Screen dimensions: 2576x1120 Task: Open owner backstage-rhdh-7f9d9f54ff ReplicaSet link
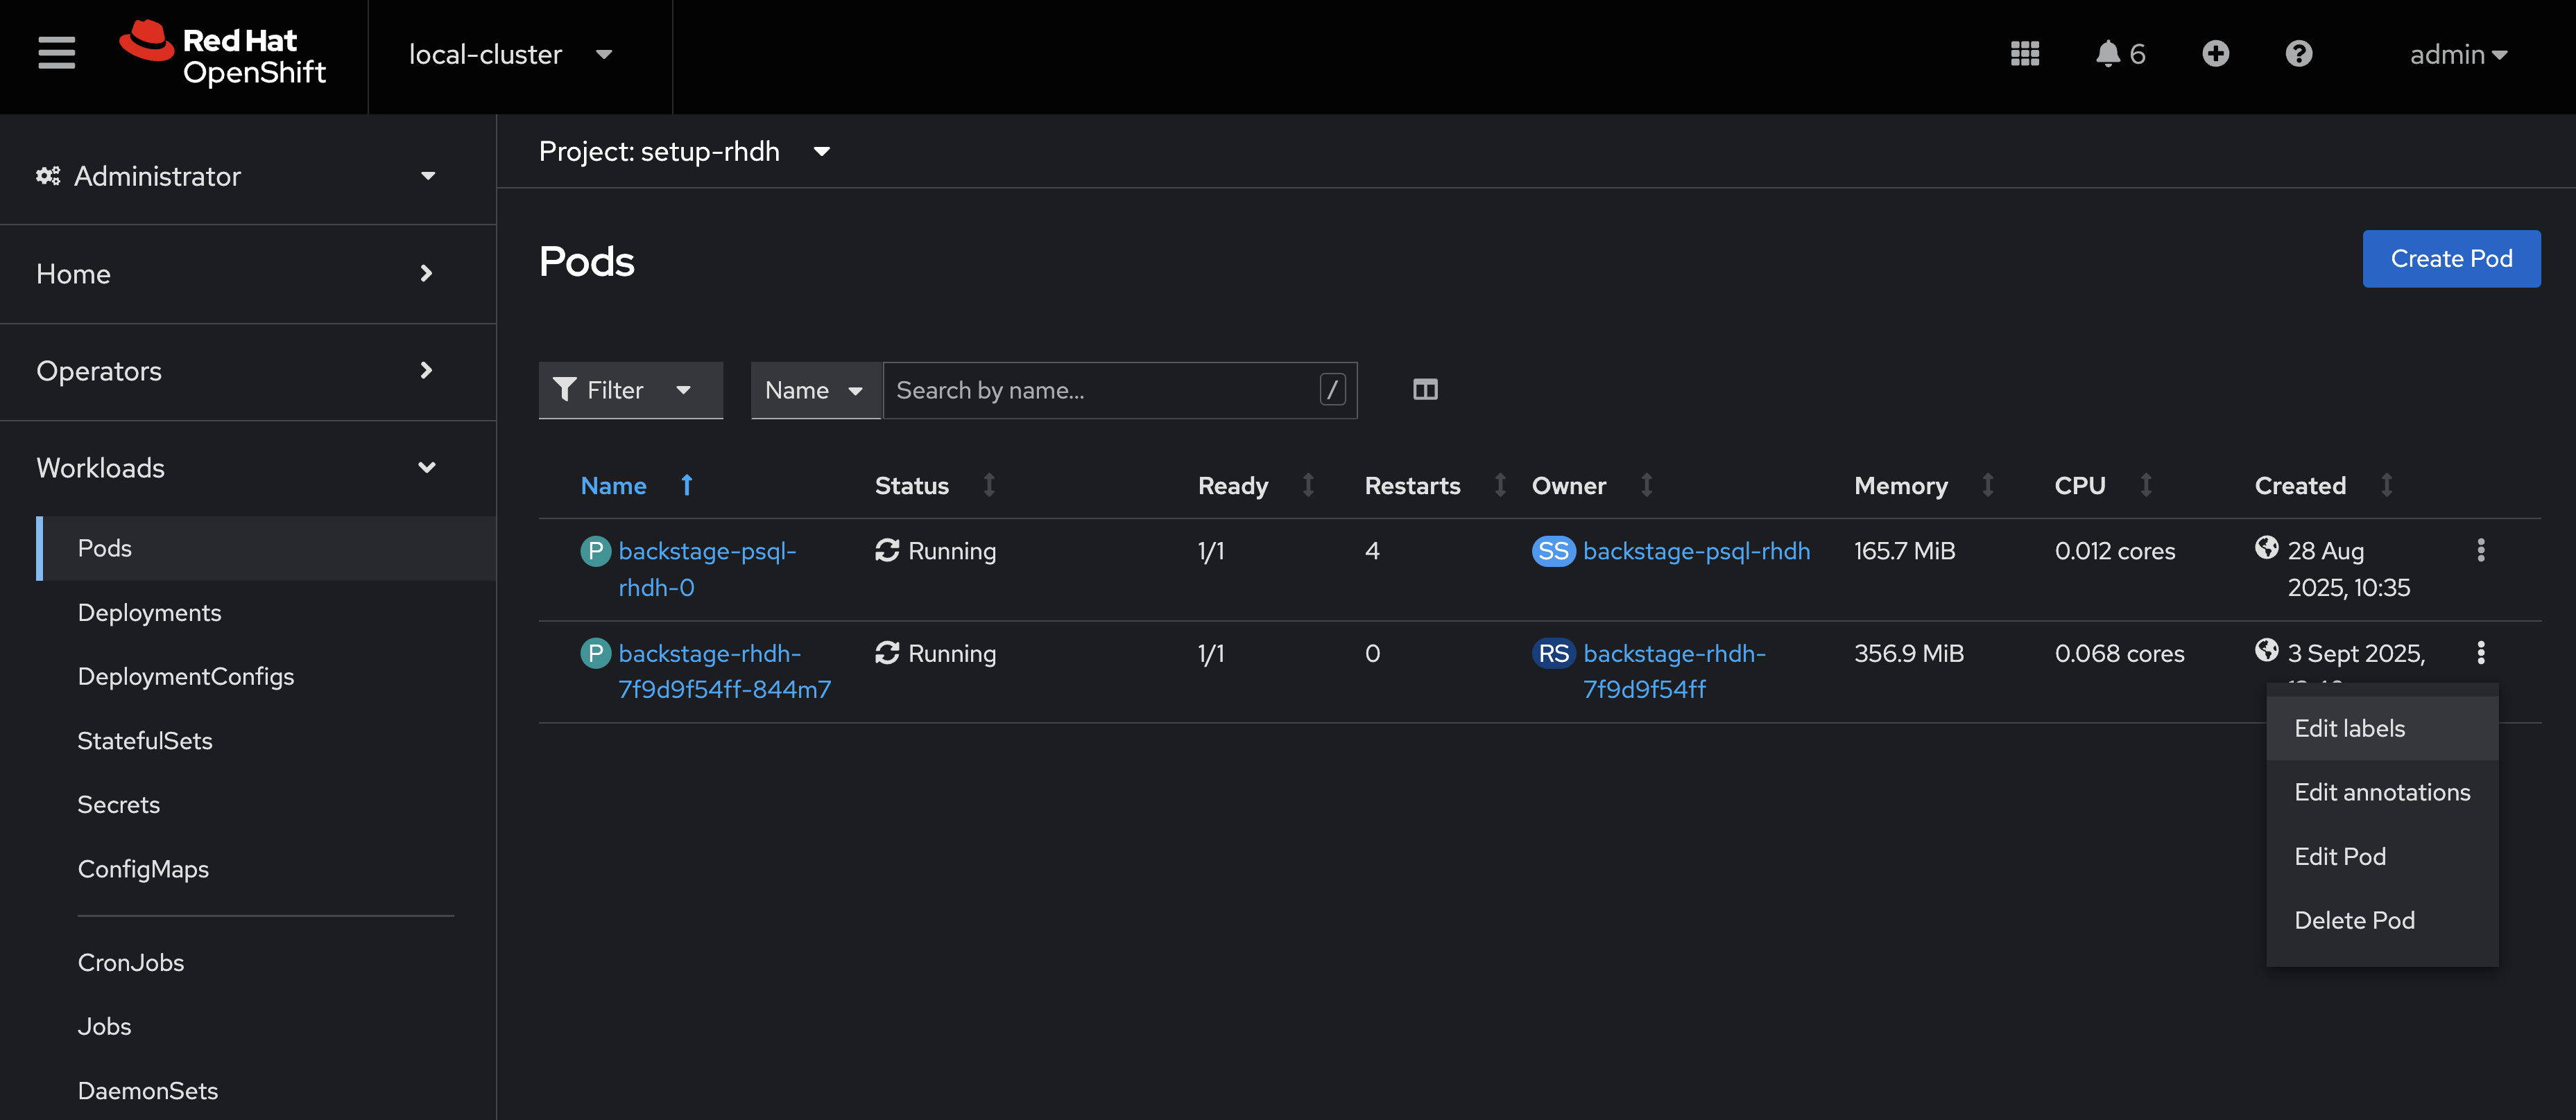(x=1674, y=672)
